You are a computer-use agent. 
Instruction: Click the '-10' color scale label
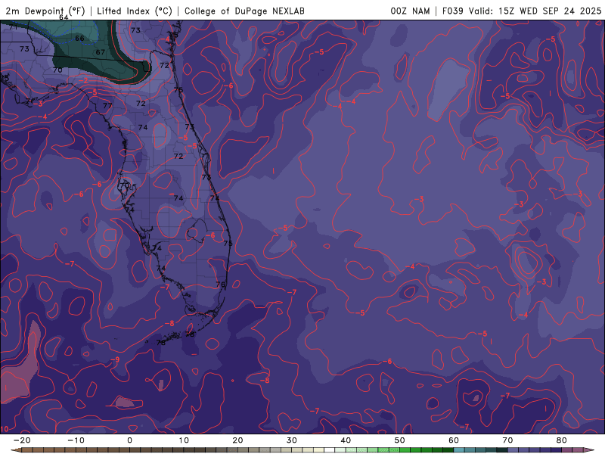[76, 440]
